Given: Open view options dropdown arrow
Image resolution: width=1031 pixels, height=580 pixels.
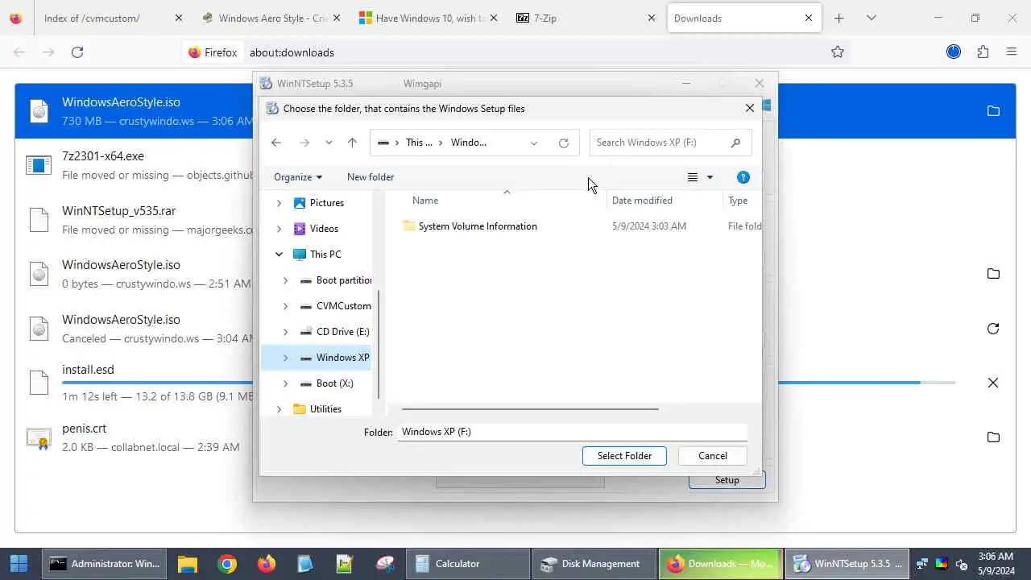Looking at the screenshot, I should point(710,177).
